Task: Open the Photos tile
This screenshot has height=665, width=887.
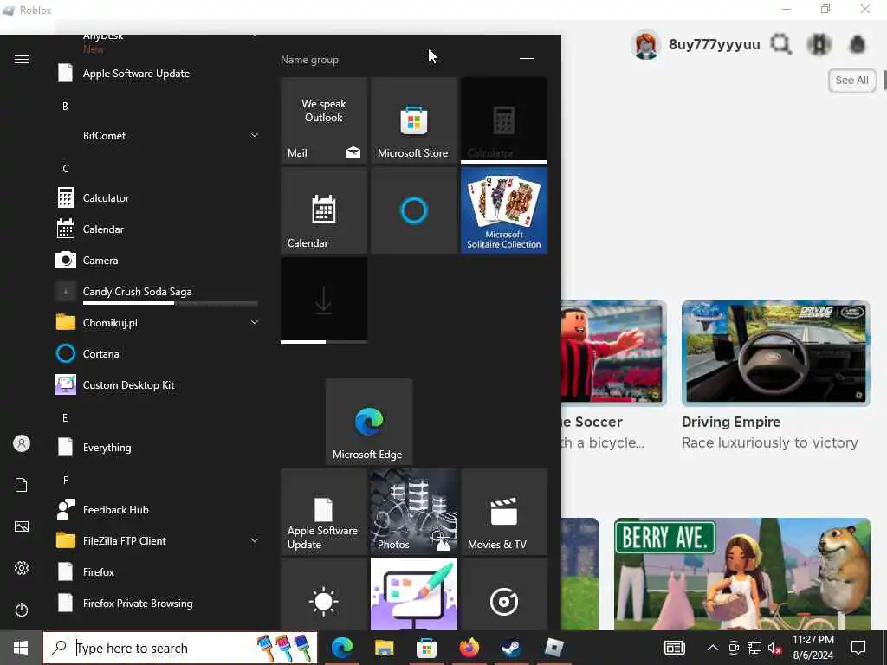Action: click(413, 512)
